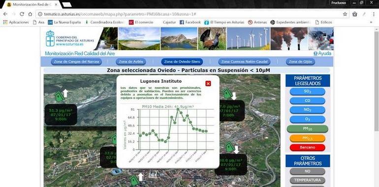Select Zona de Oviedo-Siero
Viewport: 379px width, 187px height.
(x=182, y=62)
